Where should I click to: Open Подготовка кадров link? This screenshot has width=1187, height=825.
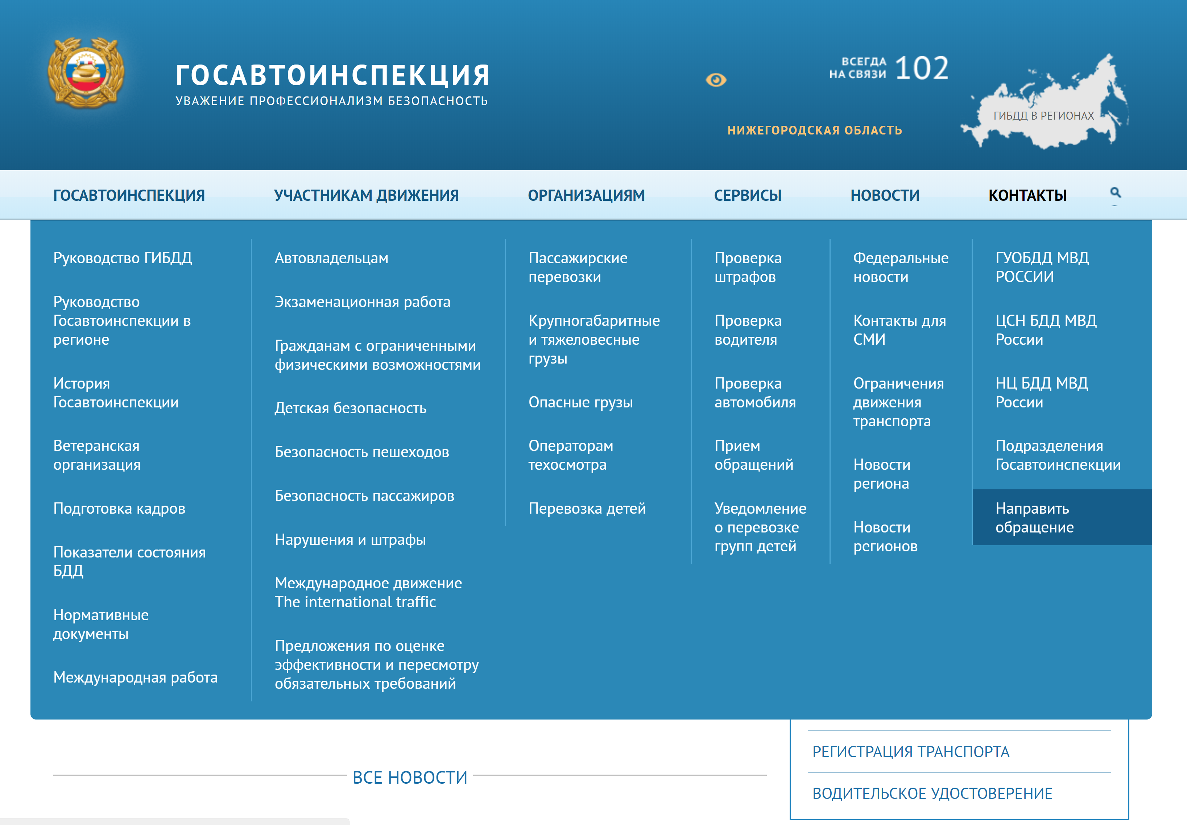119,509
